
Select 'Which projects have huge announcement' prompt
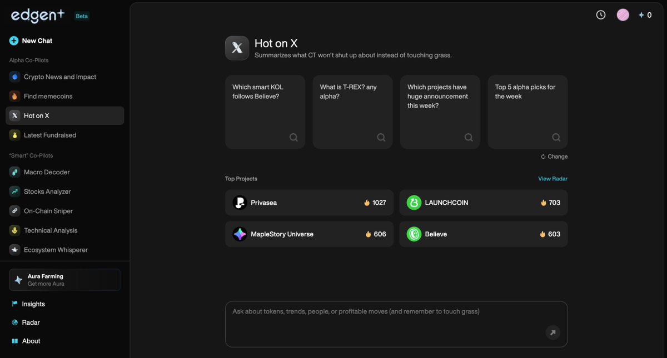tap(440, 112)
